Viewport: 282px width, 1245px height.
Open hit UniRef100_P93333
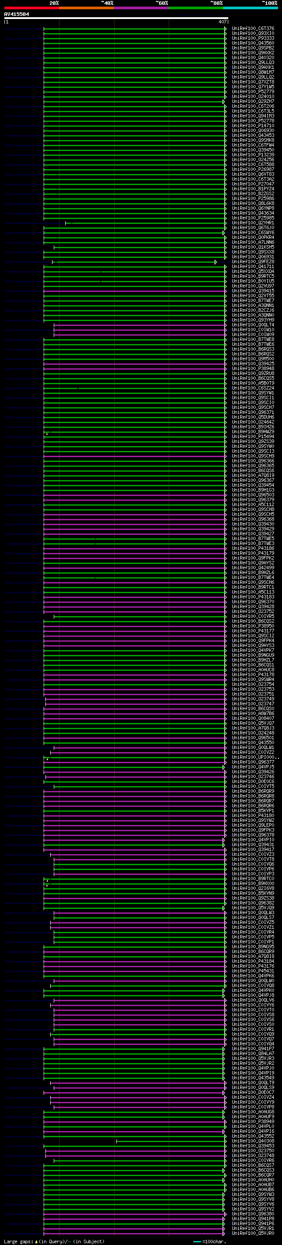click(253, 38)
